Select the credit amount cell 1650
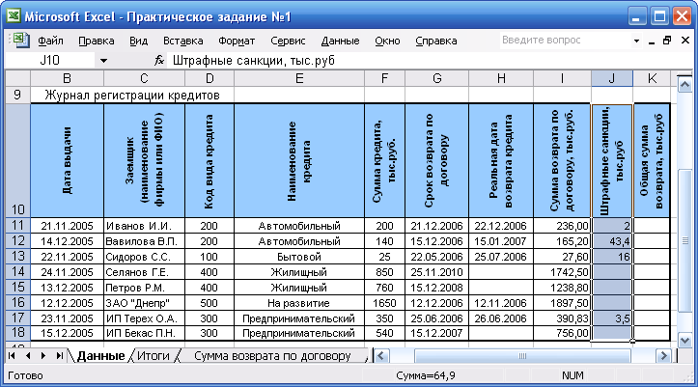 [384, 303]
